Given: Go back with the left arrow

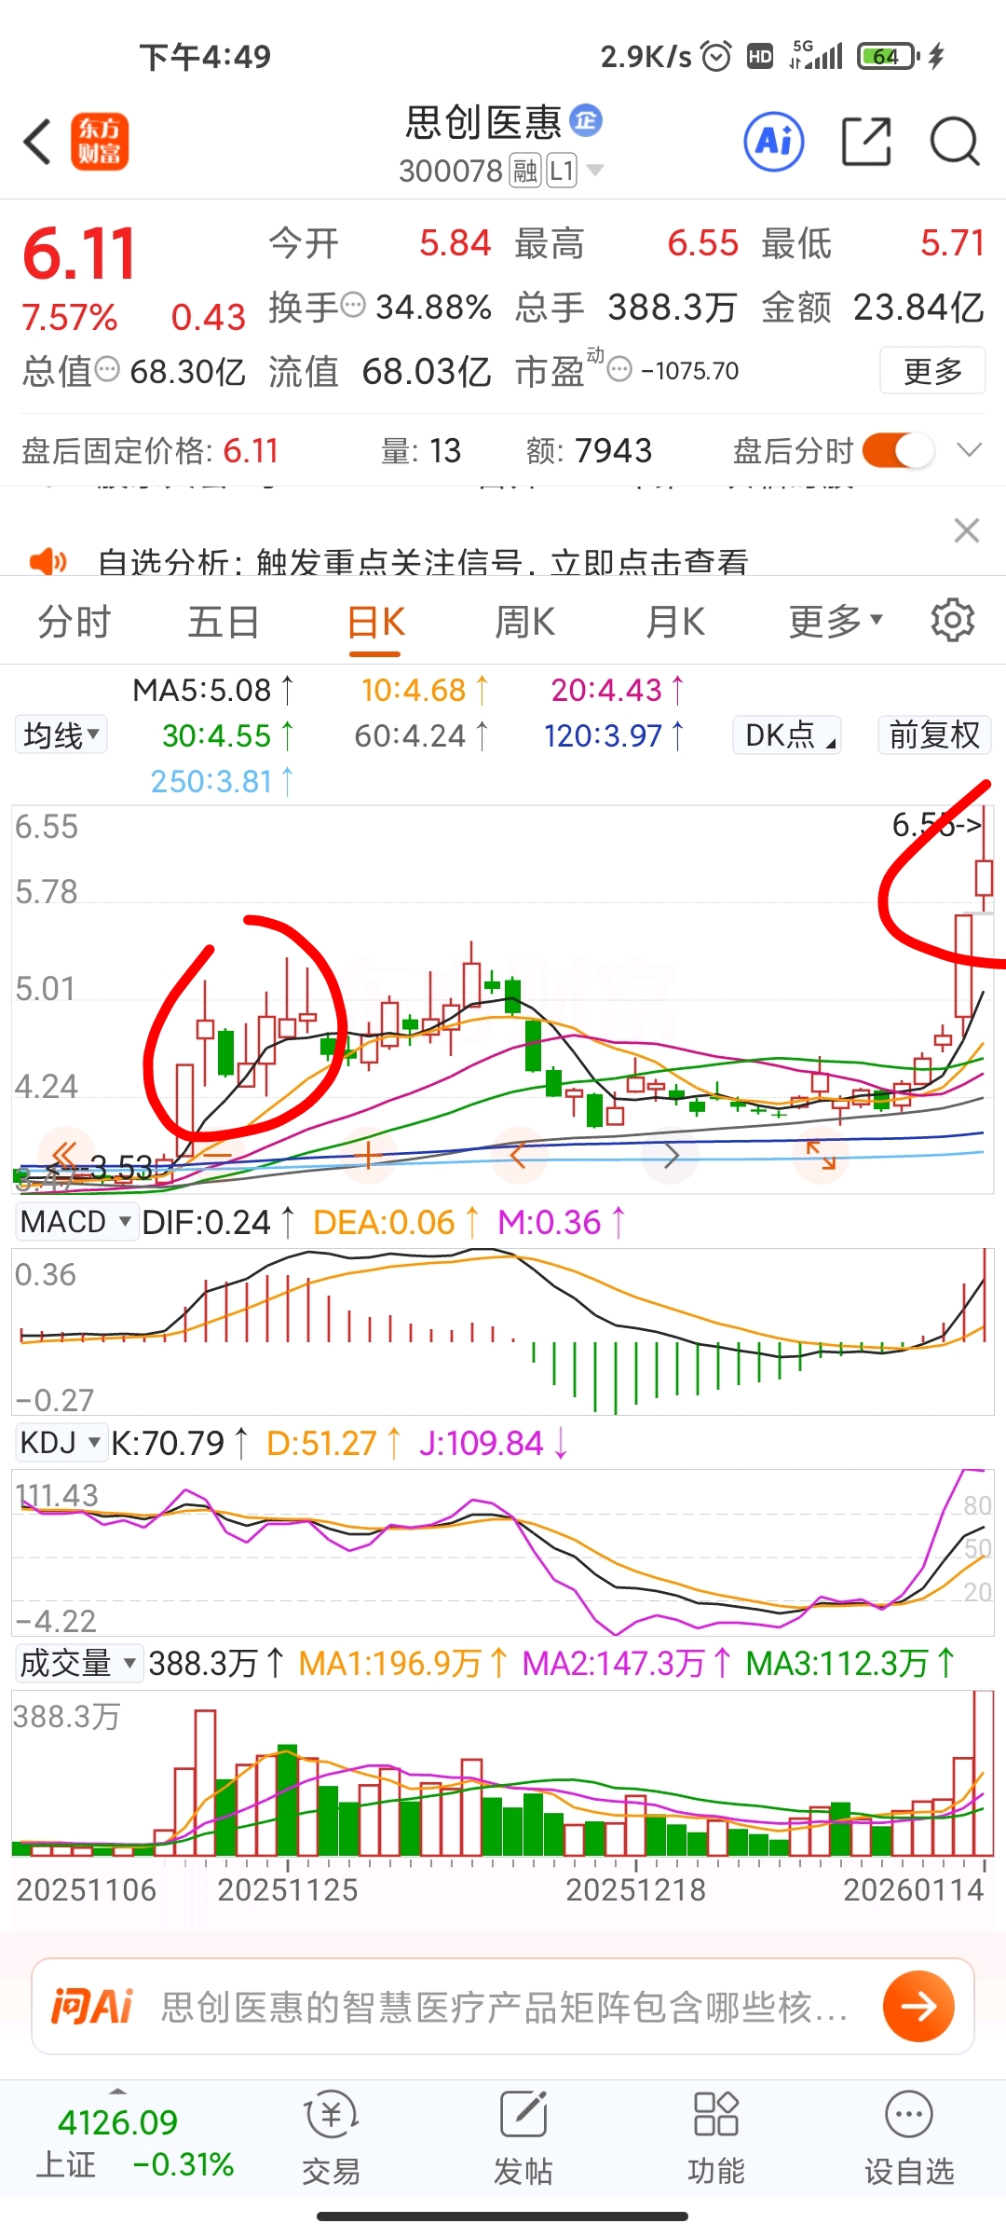Looking at the screenshot, I should tap(37, 142).
